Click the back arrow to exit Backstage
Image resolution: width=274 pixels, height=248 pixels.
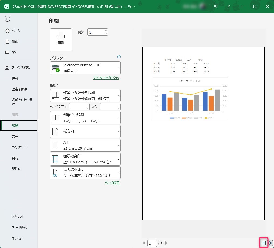[x=8, y=19]
